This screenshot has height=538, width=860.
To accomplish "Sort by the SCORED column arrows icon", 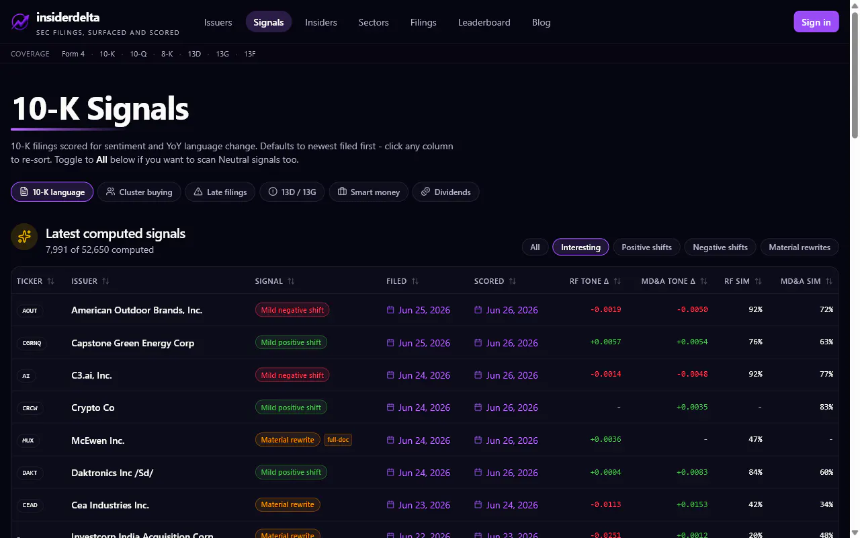I will point(513,281).
